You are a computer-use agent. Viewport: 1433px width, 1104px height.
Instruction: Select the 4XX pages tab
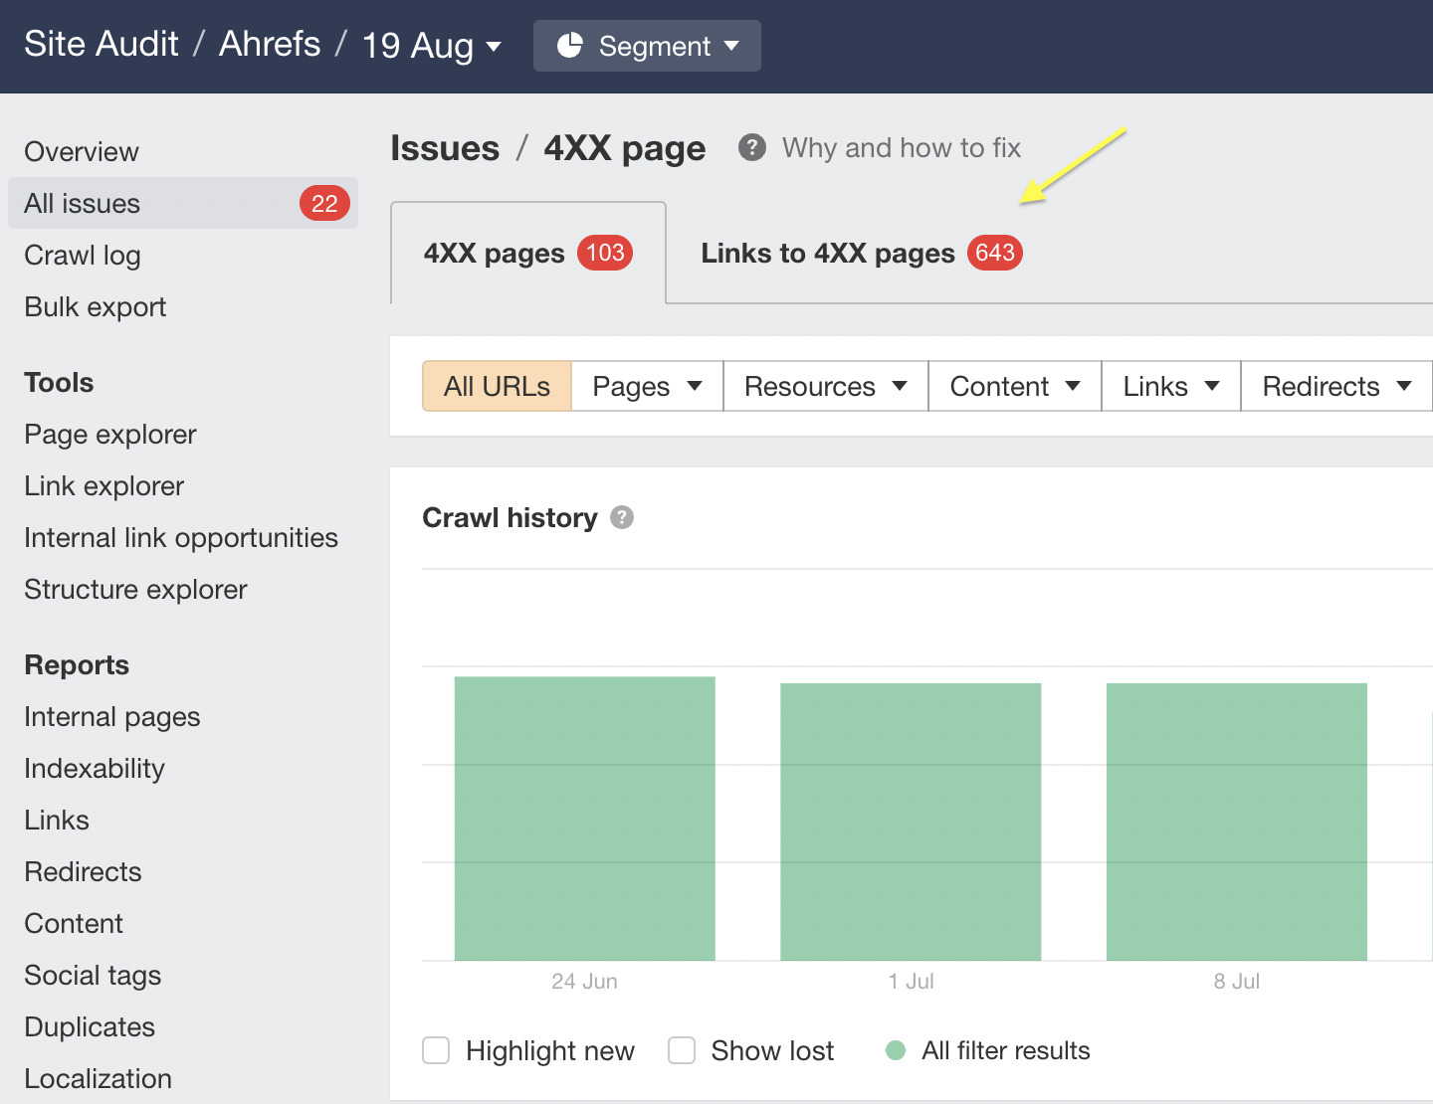(494, 253)
